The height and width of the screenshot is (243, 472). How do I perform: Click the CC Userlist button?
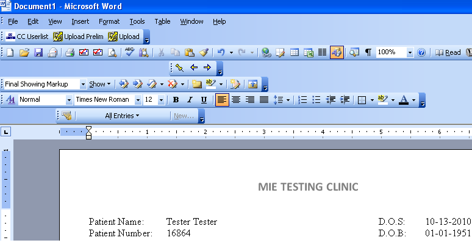pos(27,37)
